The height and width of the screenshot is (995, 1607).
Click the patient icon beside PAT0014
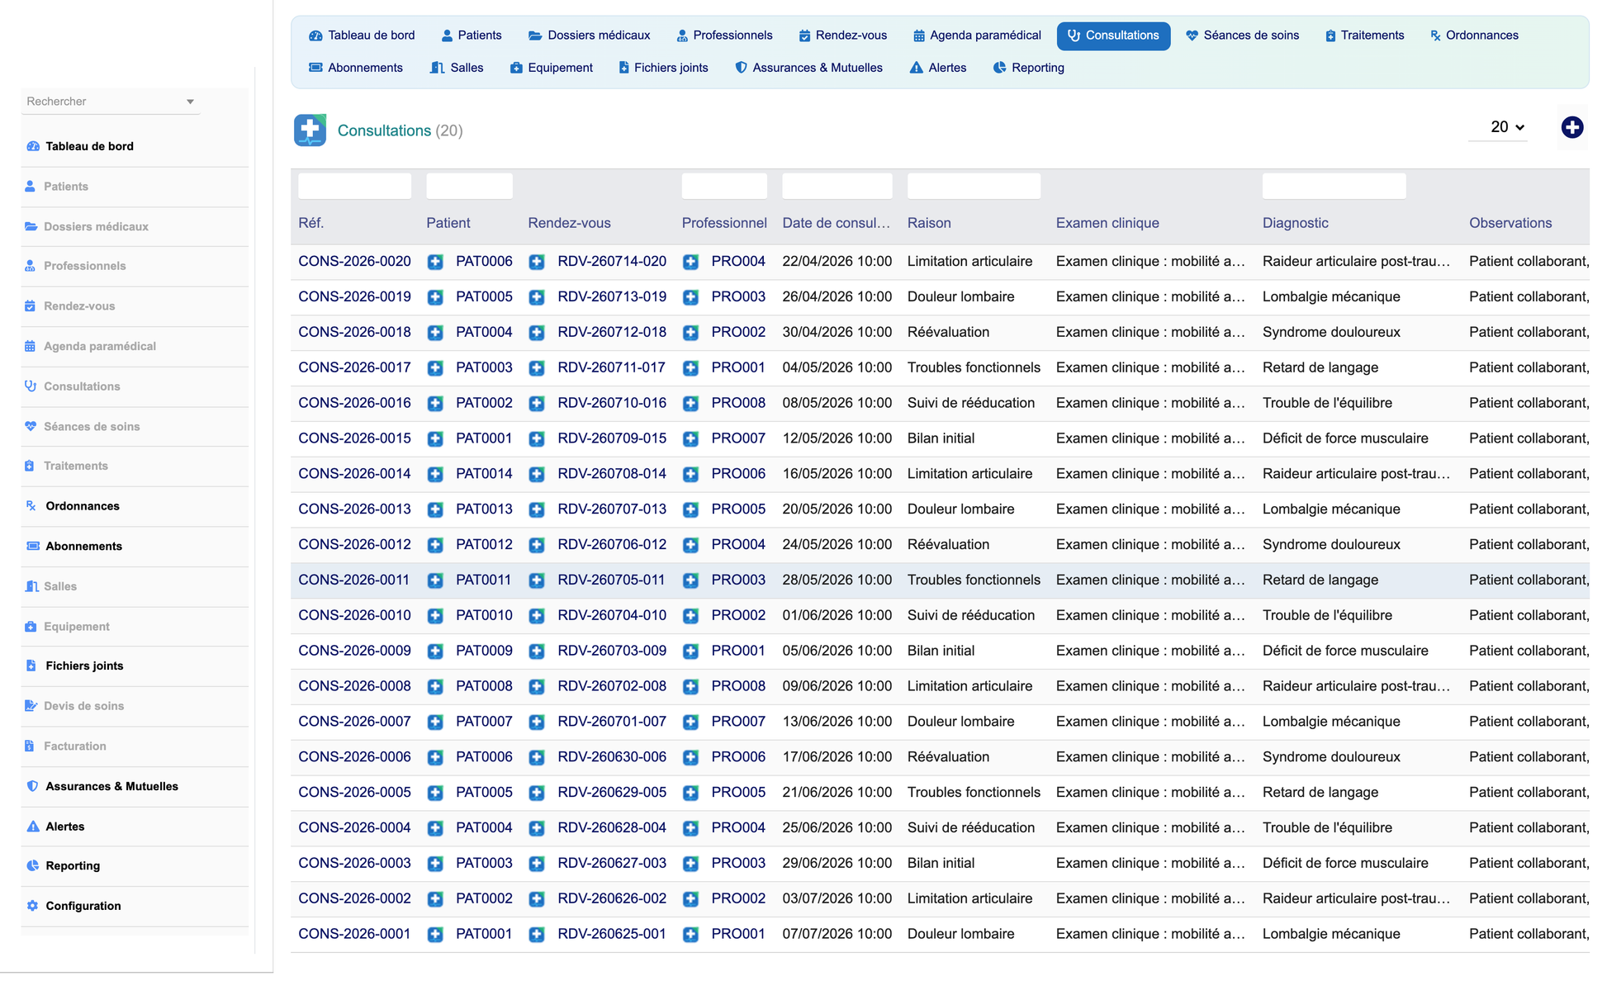point(435,475)
